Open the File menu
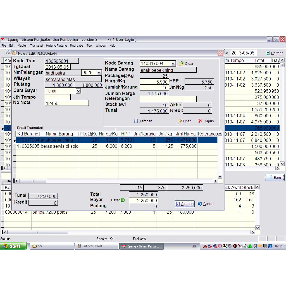 pos(4,46)
